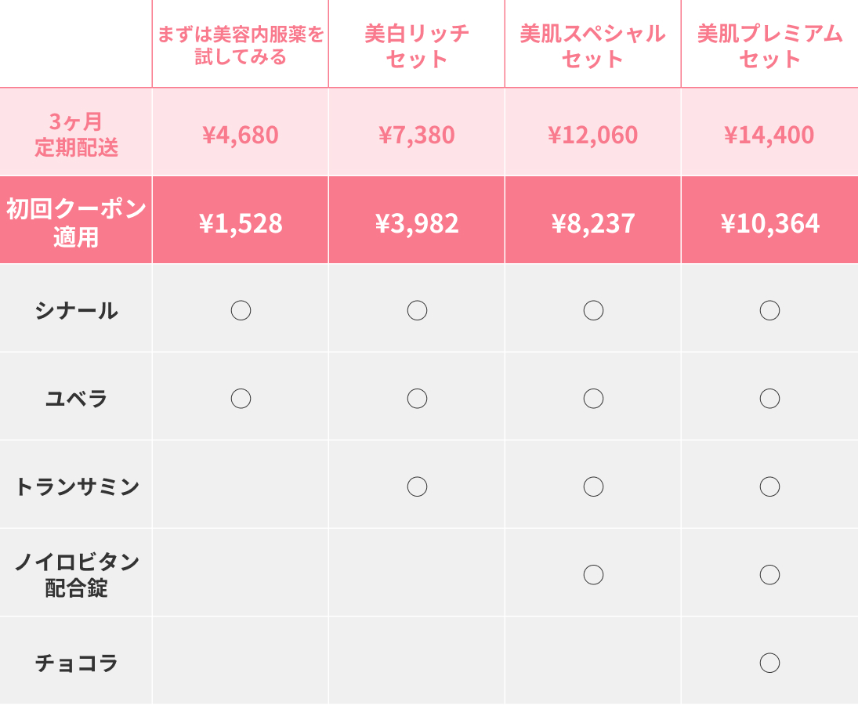Select the まずは美容内服薬を試してみる header
This screenshot has width=858, height=705.
point(241,45)
